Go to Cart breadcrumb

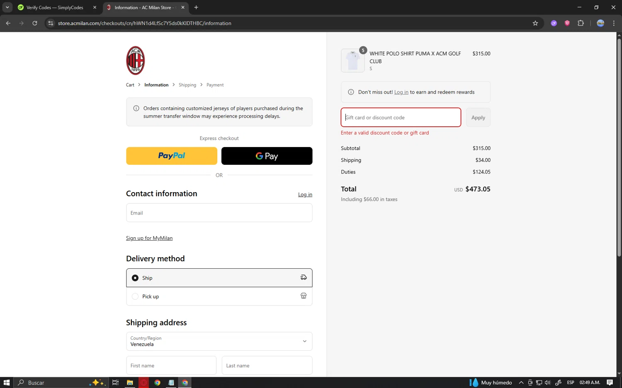130,85
